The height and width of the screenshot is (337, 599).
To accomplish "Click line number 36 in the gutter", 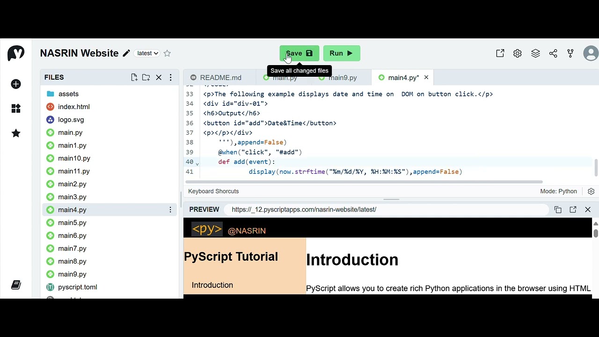I will (190, 123).
